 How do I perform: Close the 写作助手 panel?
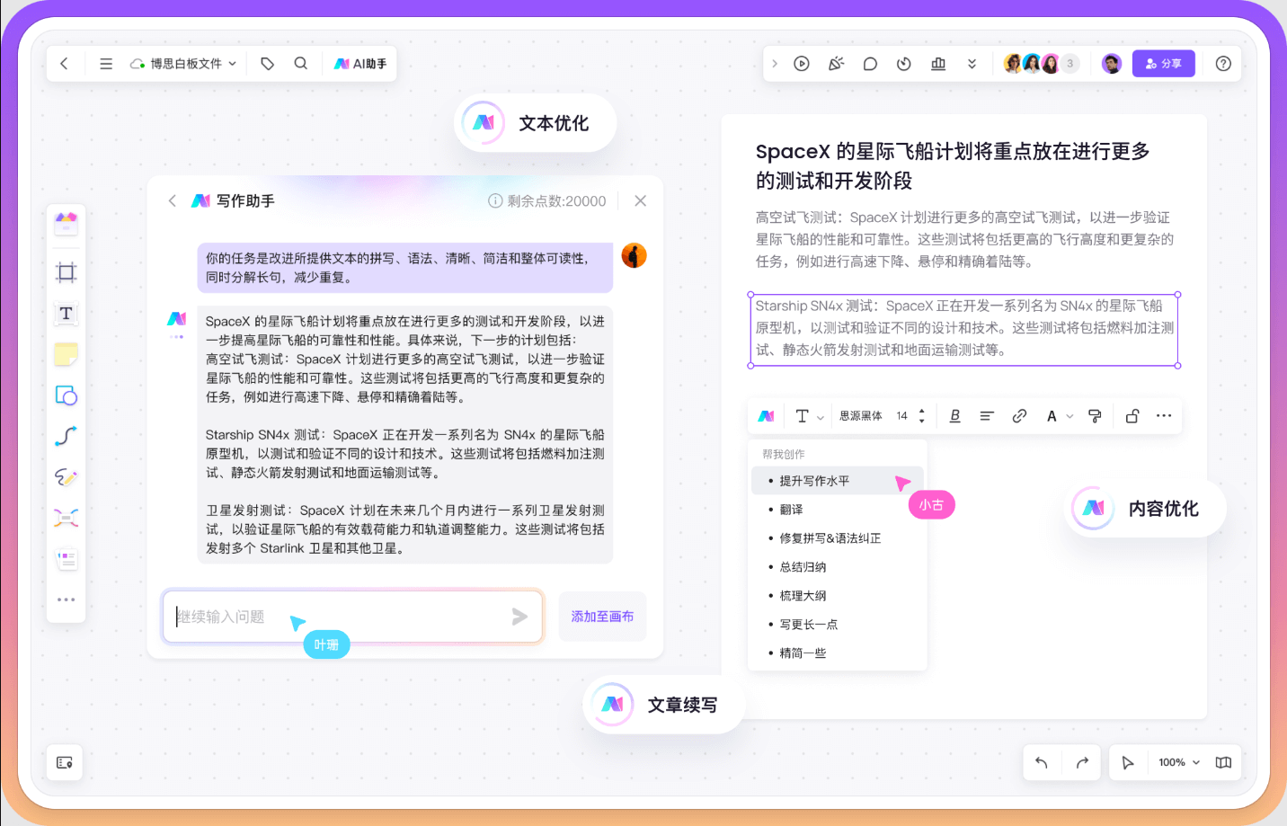[x=641, y=200]
